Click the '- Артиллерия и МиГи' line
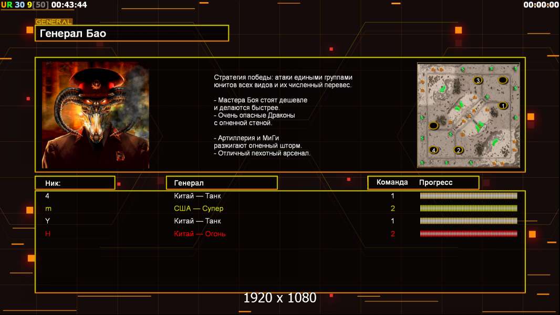This screenshot has width=560, height=315. [x=246, y=138]
